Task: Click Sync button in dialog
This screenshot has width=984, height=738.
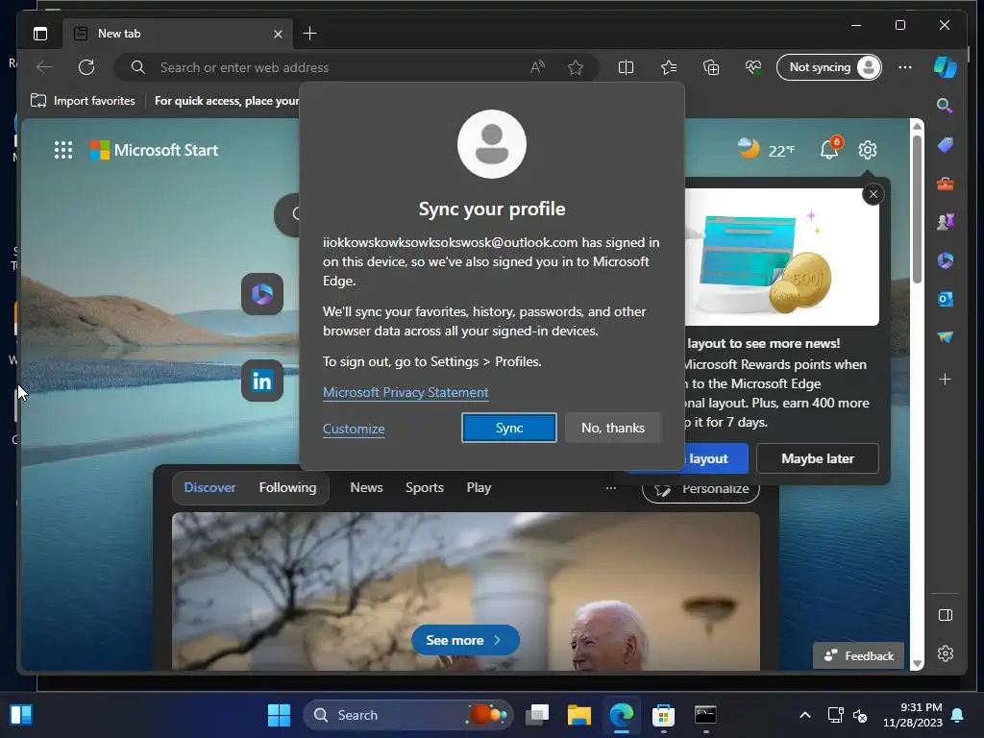Action: 509,428
